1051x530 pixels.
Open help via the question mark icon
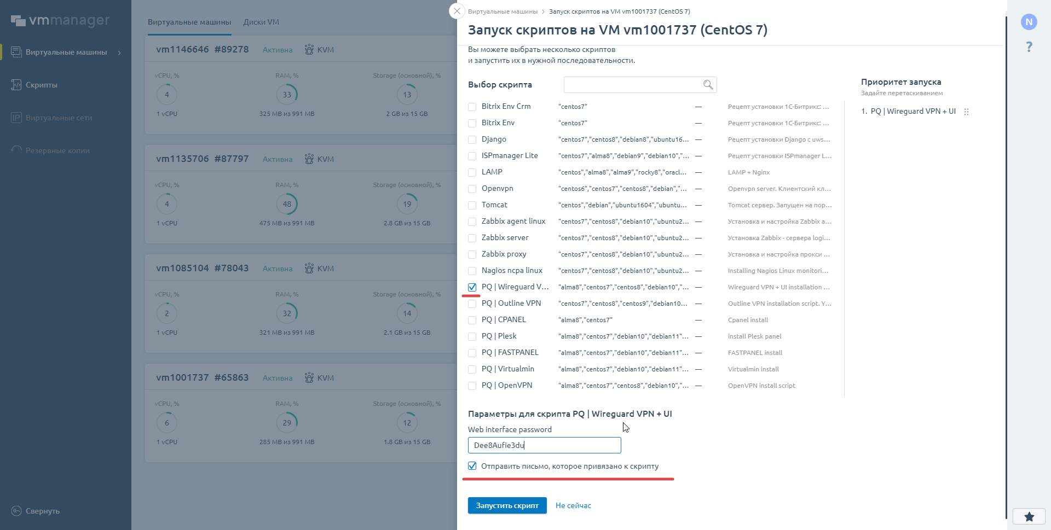click(x=1029, y=47)
